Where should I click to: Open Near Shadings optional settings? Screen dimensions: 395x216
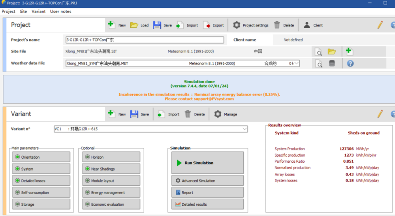111,169
